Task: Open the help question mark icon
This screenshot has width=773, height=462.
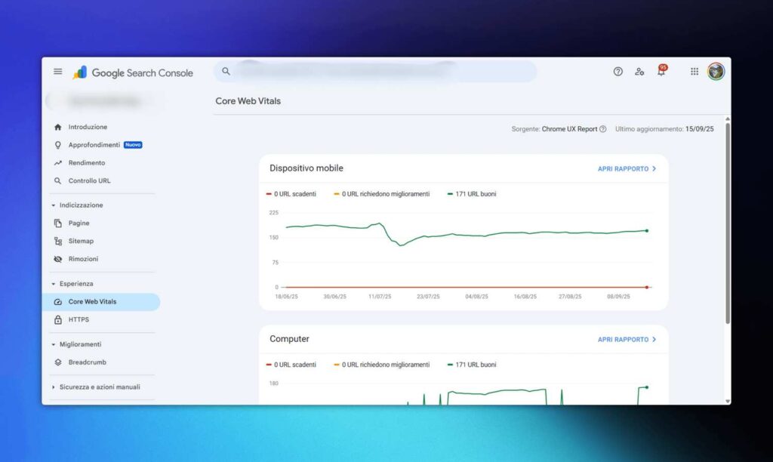Action: 617,71
